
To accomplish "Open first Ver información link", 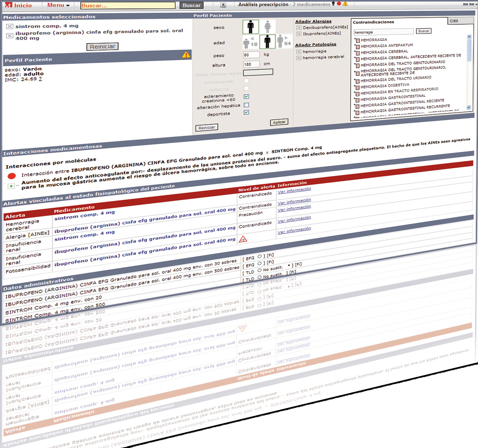I will pyautogui.click(x=294, y=191).
